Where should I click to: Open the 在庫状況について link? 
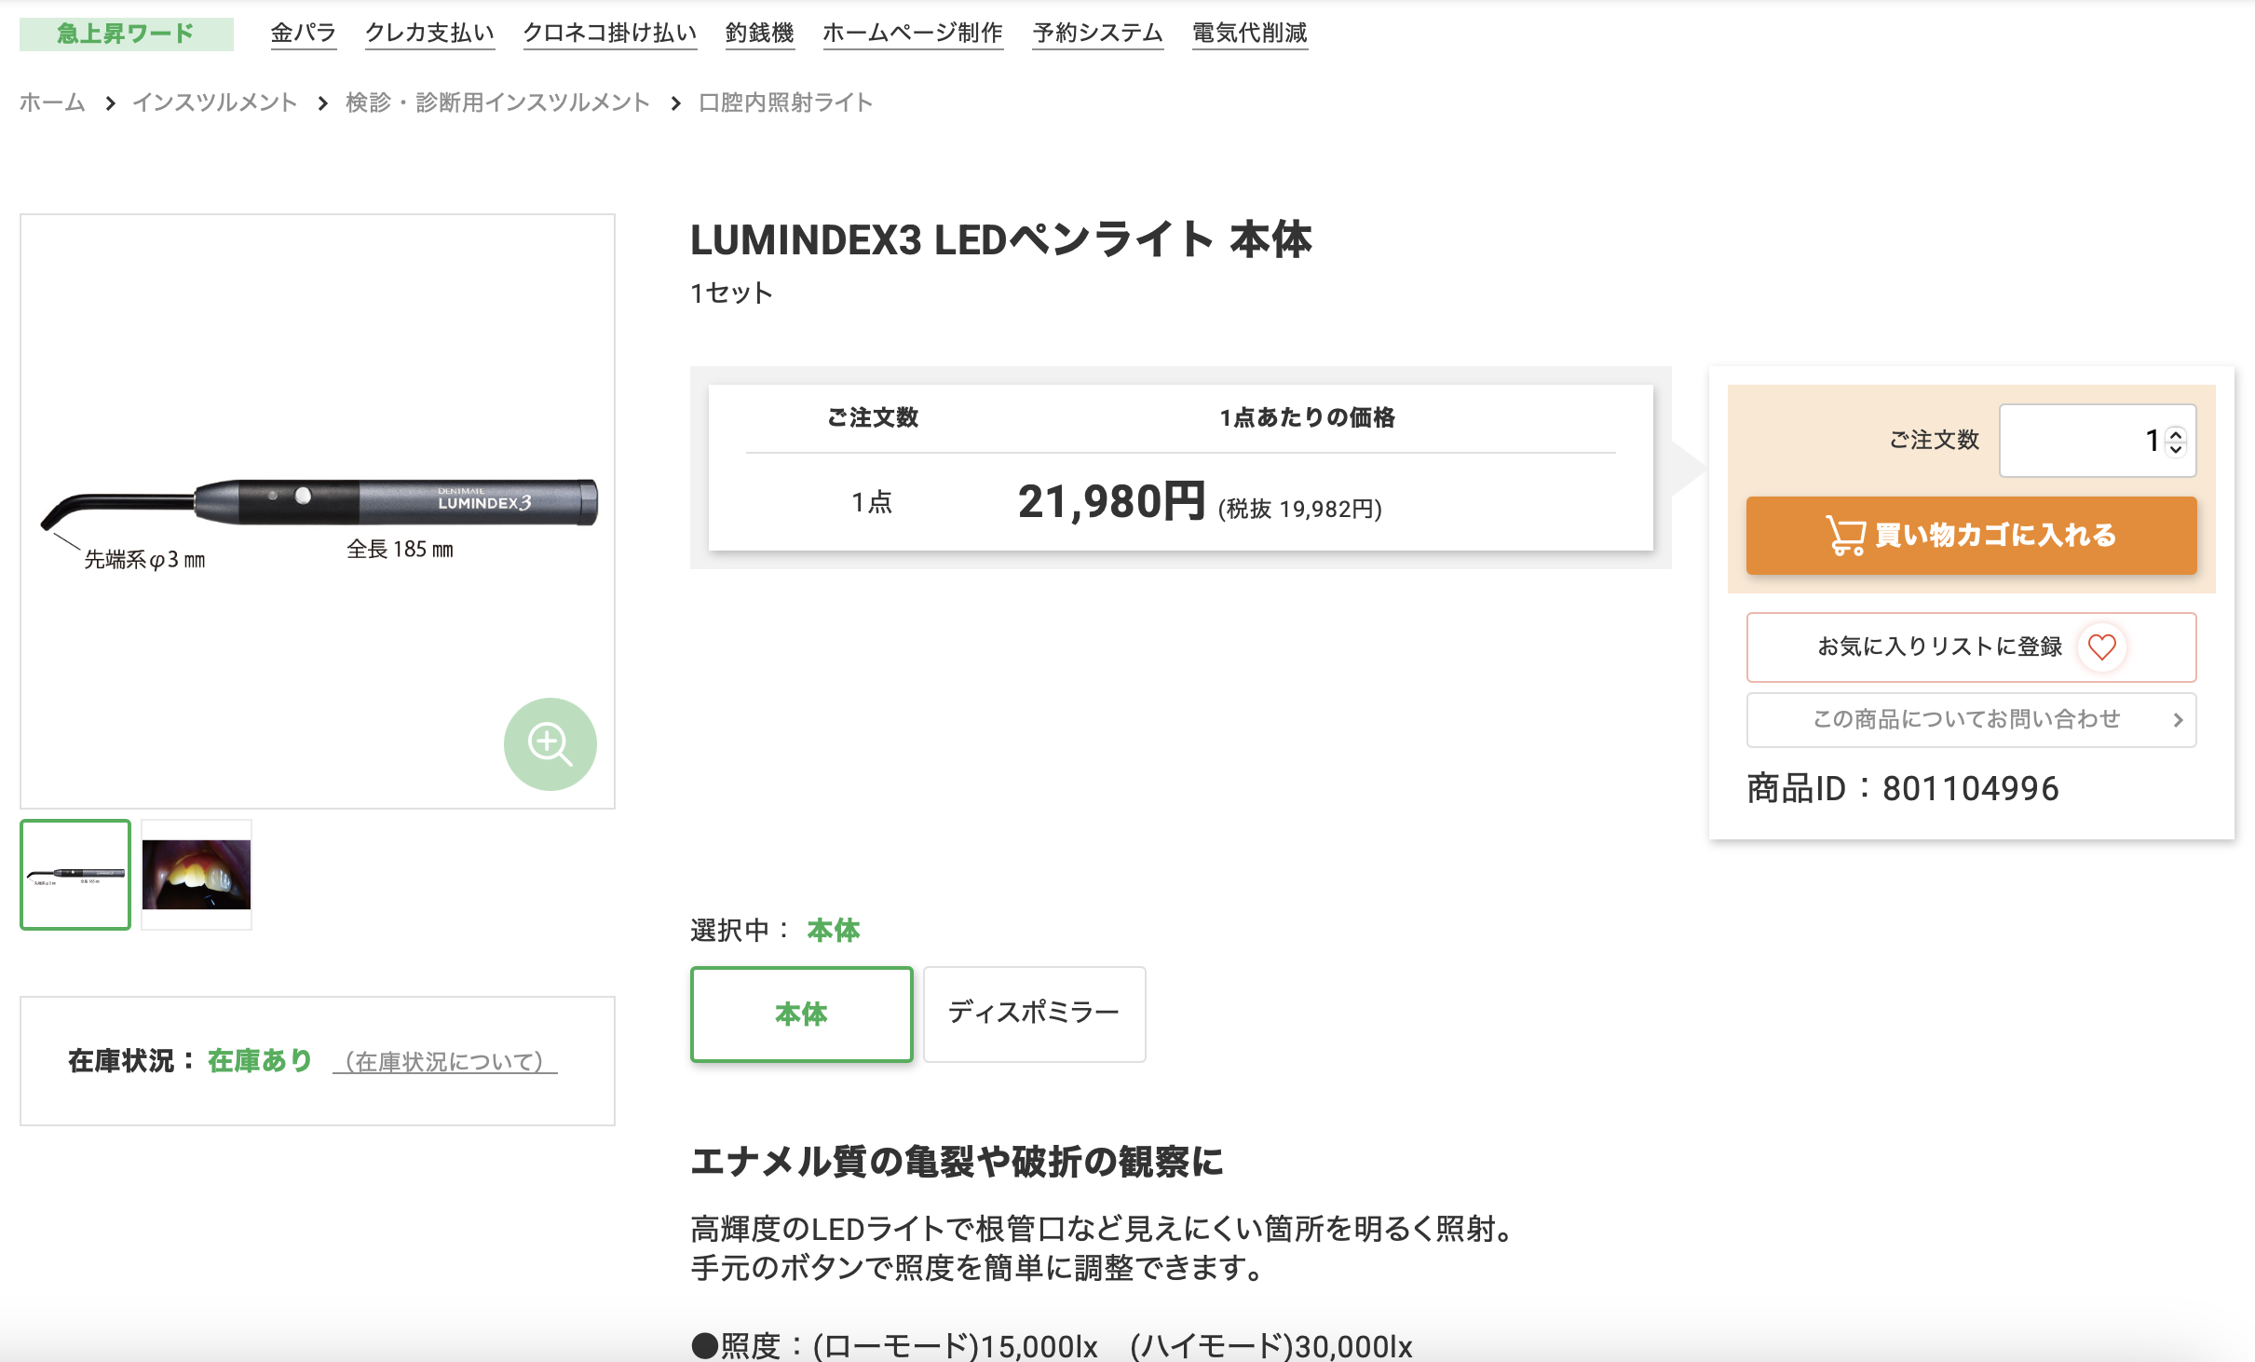tap(444, 1061)
